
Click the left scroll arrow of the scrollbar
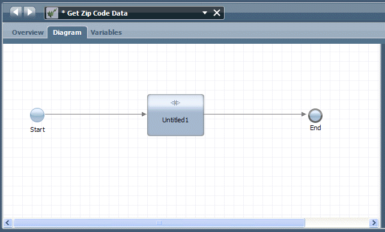click(x=7, y=222)
